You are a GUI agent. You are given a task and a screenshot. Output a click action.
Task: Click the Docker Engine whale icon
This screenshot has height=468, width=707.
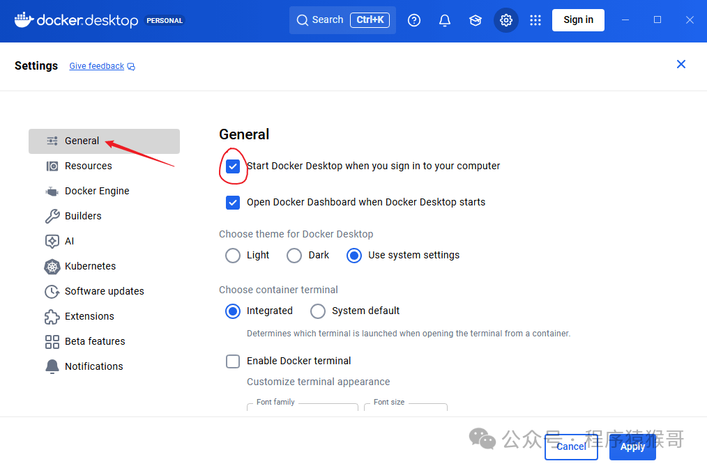52,191
